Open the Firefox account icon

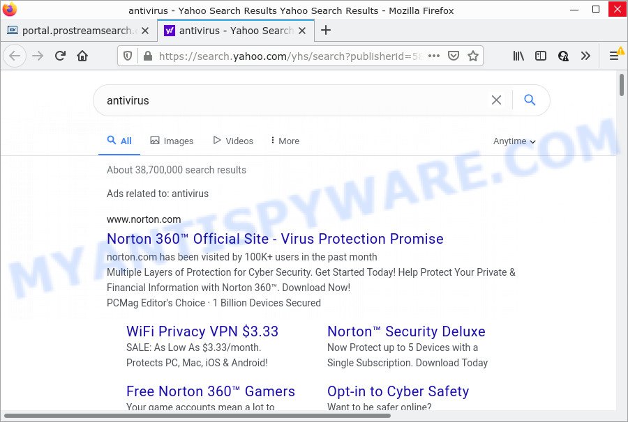click(x=563, y=56)
